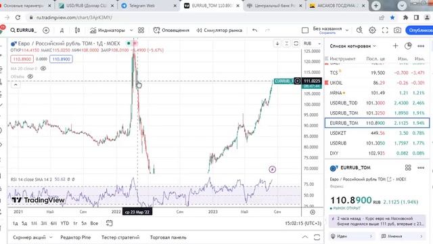Viewport: 433px width, 244px height.
Task: Open the Редактор Pine tab
Action: point(75,237)
